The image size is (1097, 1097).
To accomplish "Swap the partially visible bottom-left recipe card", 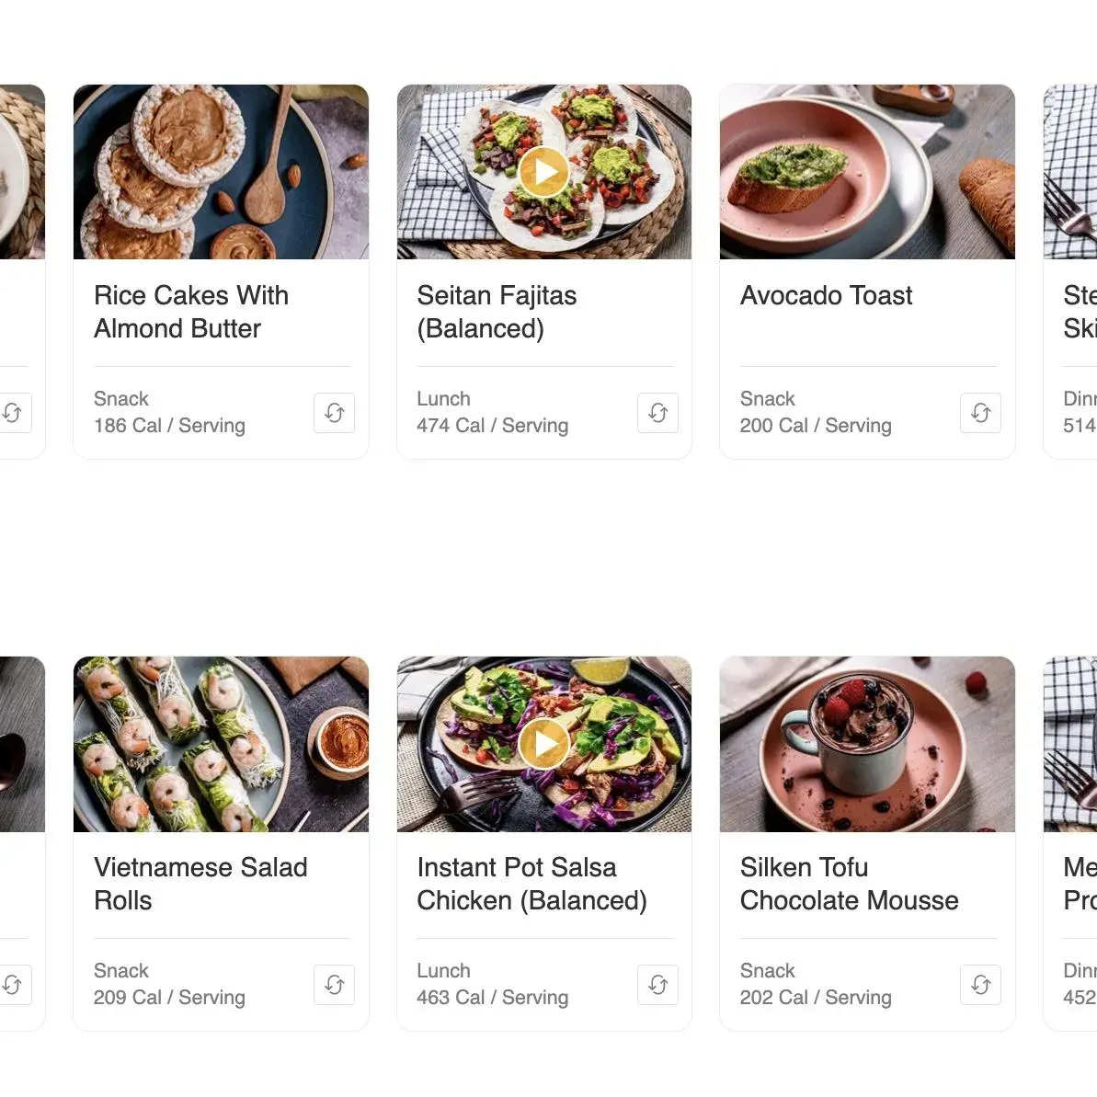I will [13, 985].
